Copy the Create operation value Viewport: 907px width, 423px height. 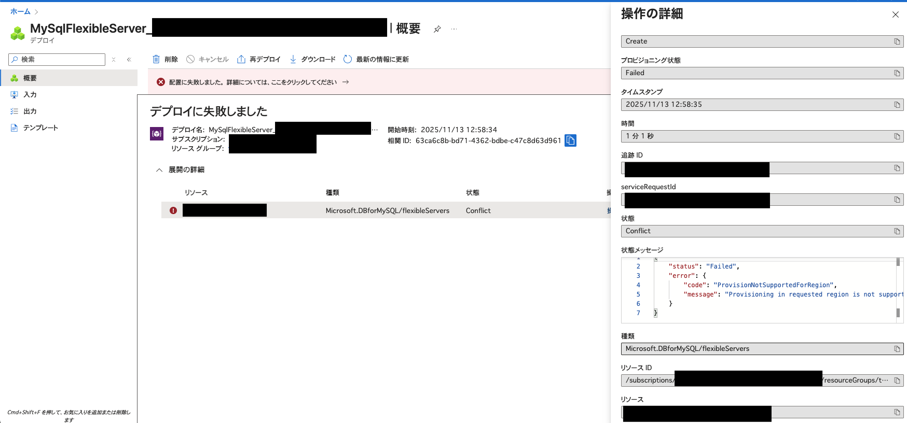pos(897,41)
